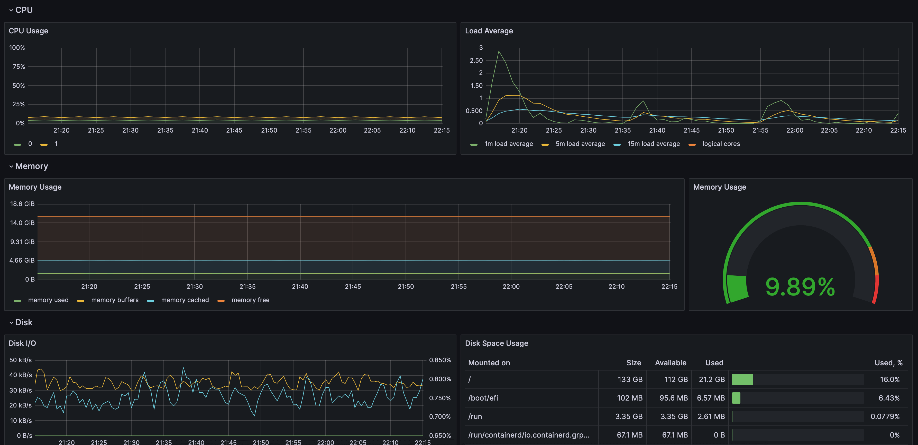
Task: Sort table by Mounted on column
Action: point(489,363)
